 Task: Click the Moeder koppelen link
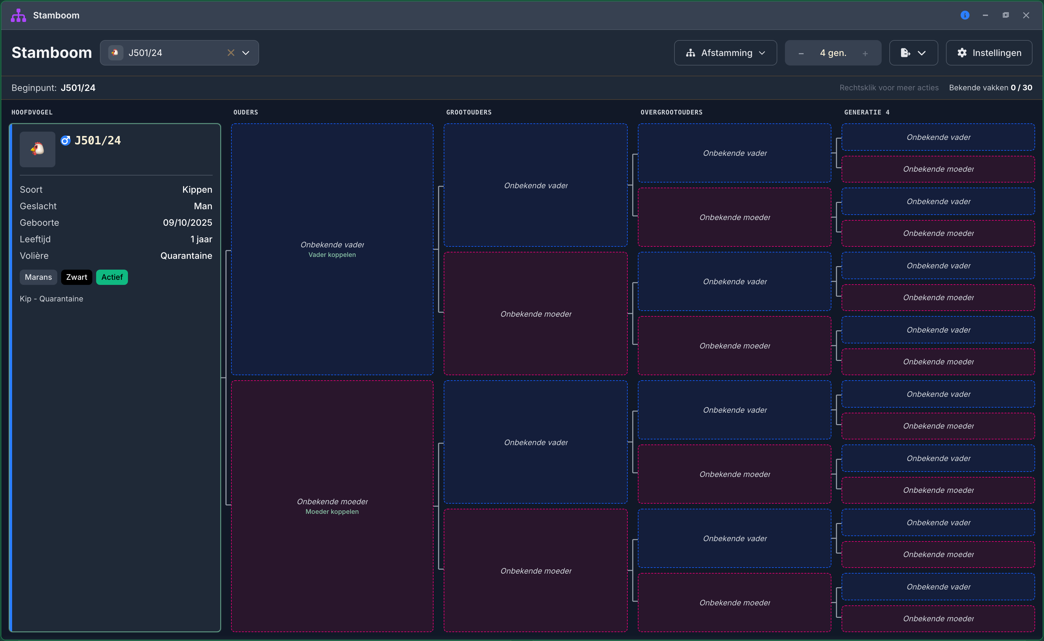click(x=332, y=512)
